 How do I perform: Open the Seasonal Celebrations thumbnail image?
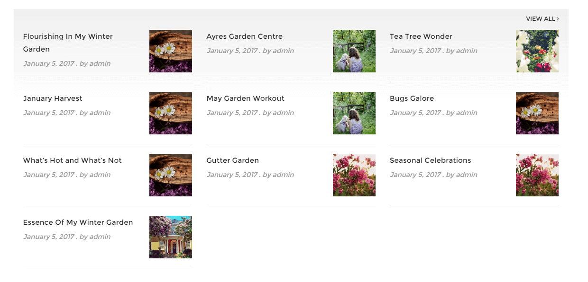[537, 175]
